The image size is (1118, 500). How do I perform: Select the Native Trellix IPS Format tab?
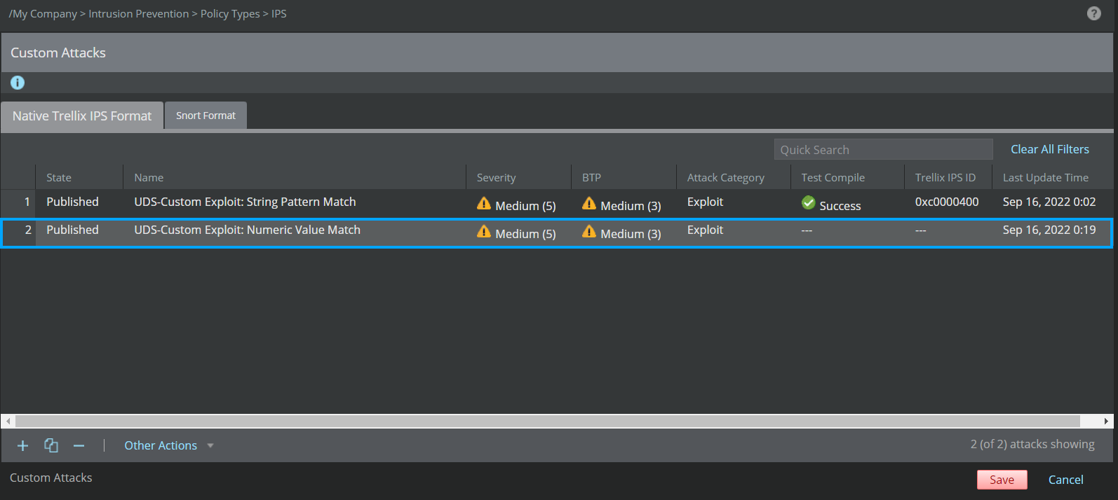pos(82,116)
